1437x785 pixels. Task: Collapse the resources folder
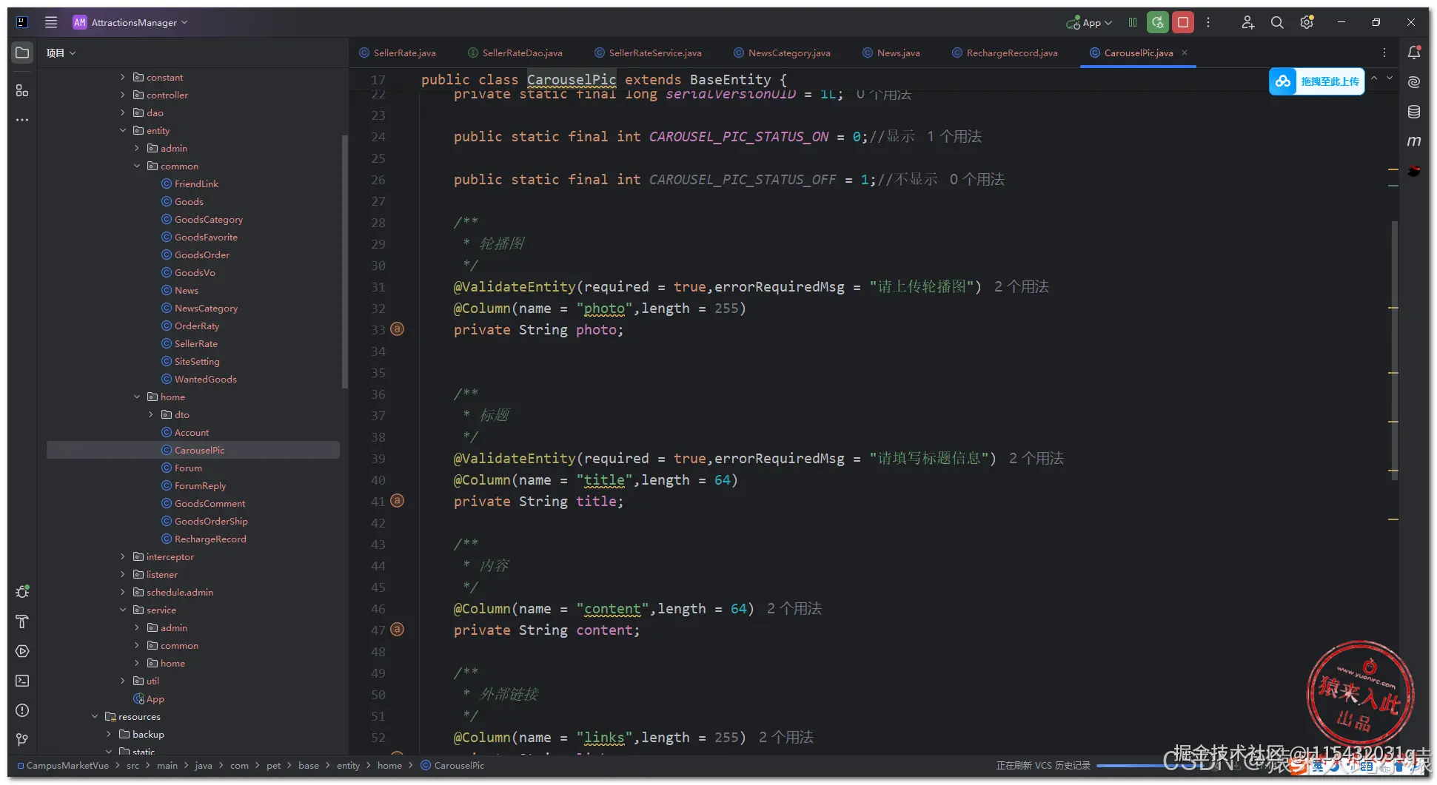pyautogui.click(x=95, y=716)
